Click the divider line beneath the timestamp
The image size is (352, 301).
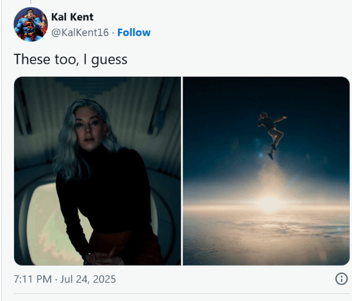point(181,293)
